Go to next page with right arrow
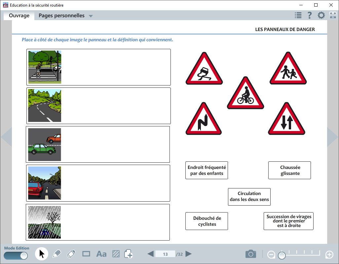Viewport: 339px width, 264px height. [x=188, y=254]
